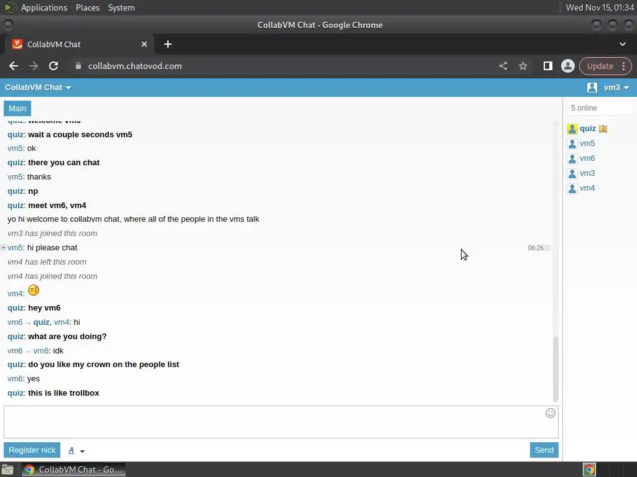Share this page icon
The height and width of the screenshot is (477, 637).
(x=503, y=66)
